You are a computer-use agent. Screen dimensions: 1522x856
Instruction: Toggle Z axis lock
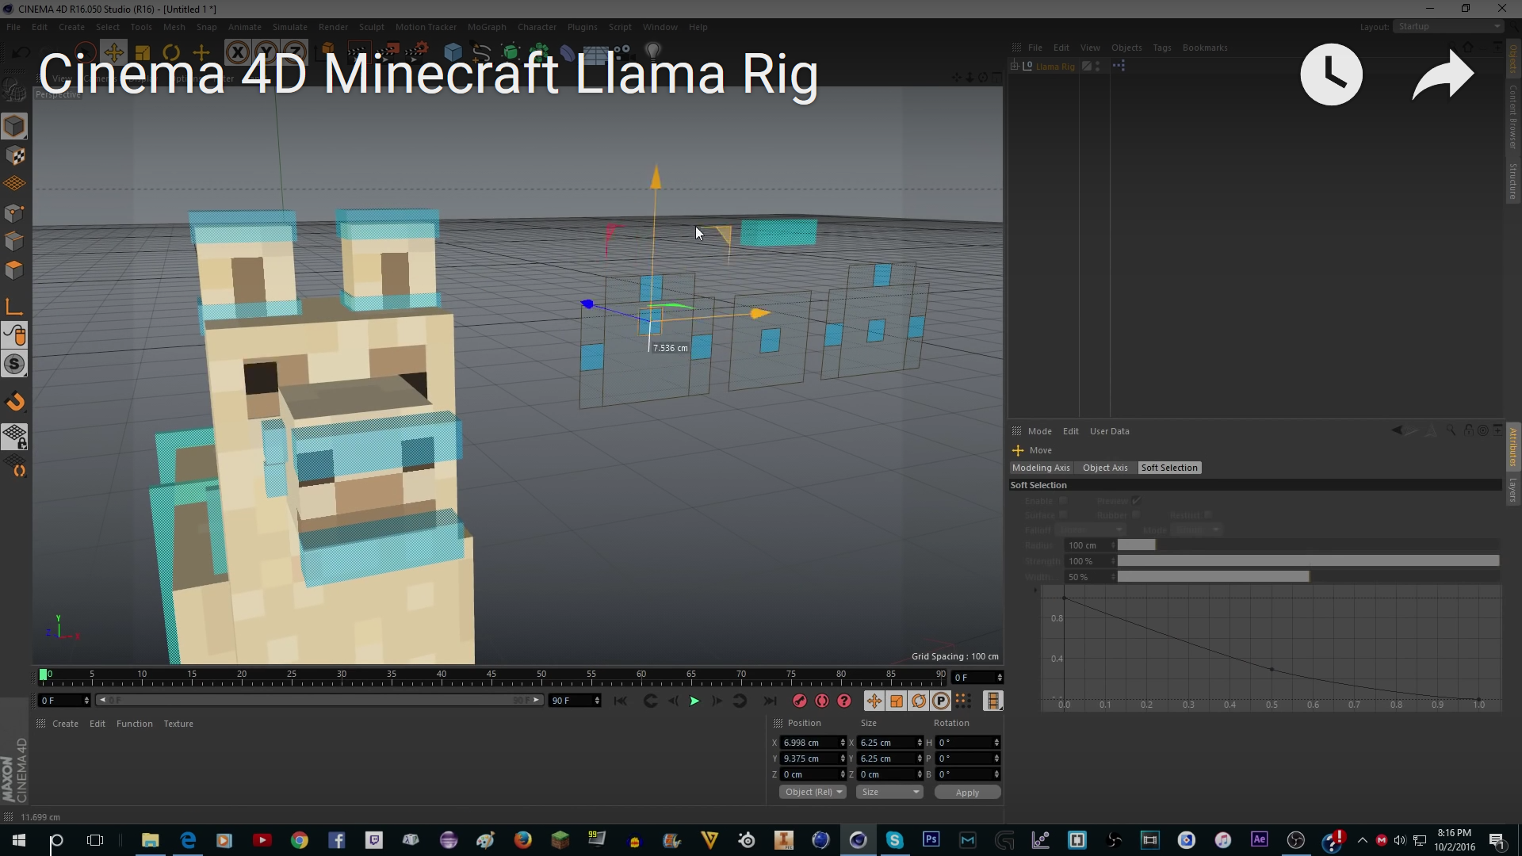pyautogui.click(x=294, y=53)
